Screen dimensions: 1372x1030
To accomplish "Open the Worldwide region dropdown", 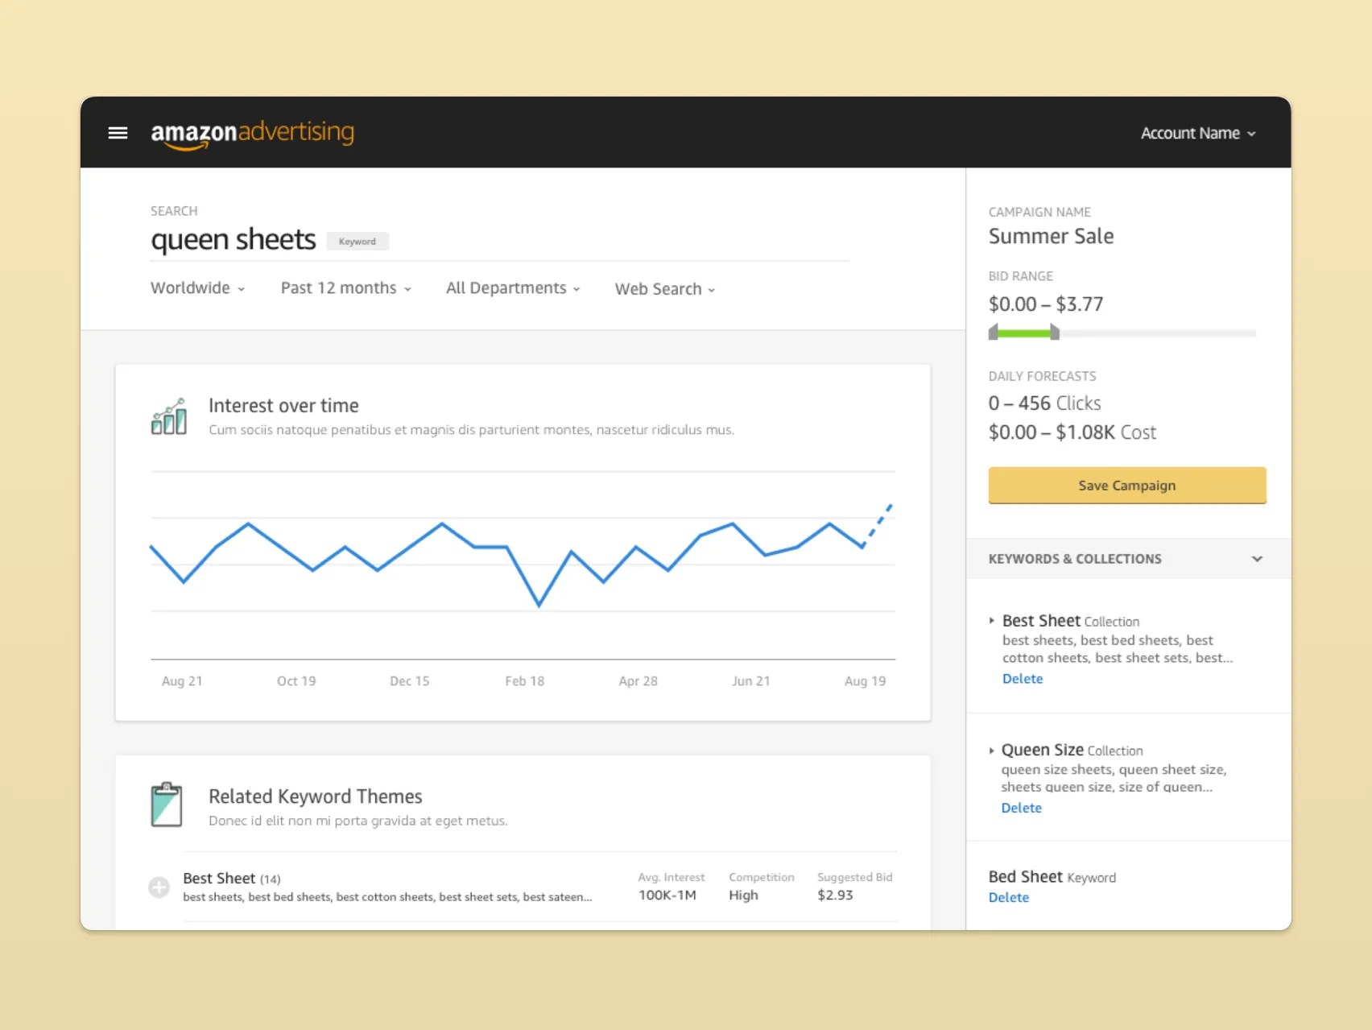I will click(x=197, y=288).
